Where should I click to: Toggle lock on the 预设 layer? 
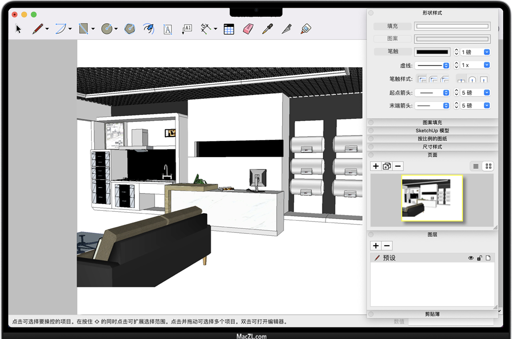(x=480, y=258)
